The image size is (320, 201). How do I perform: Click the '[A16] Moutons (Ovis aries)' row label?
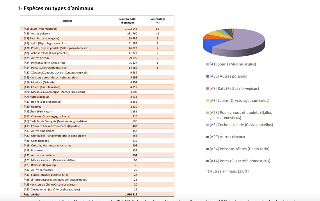[40, 82]
